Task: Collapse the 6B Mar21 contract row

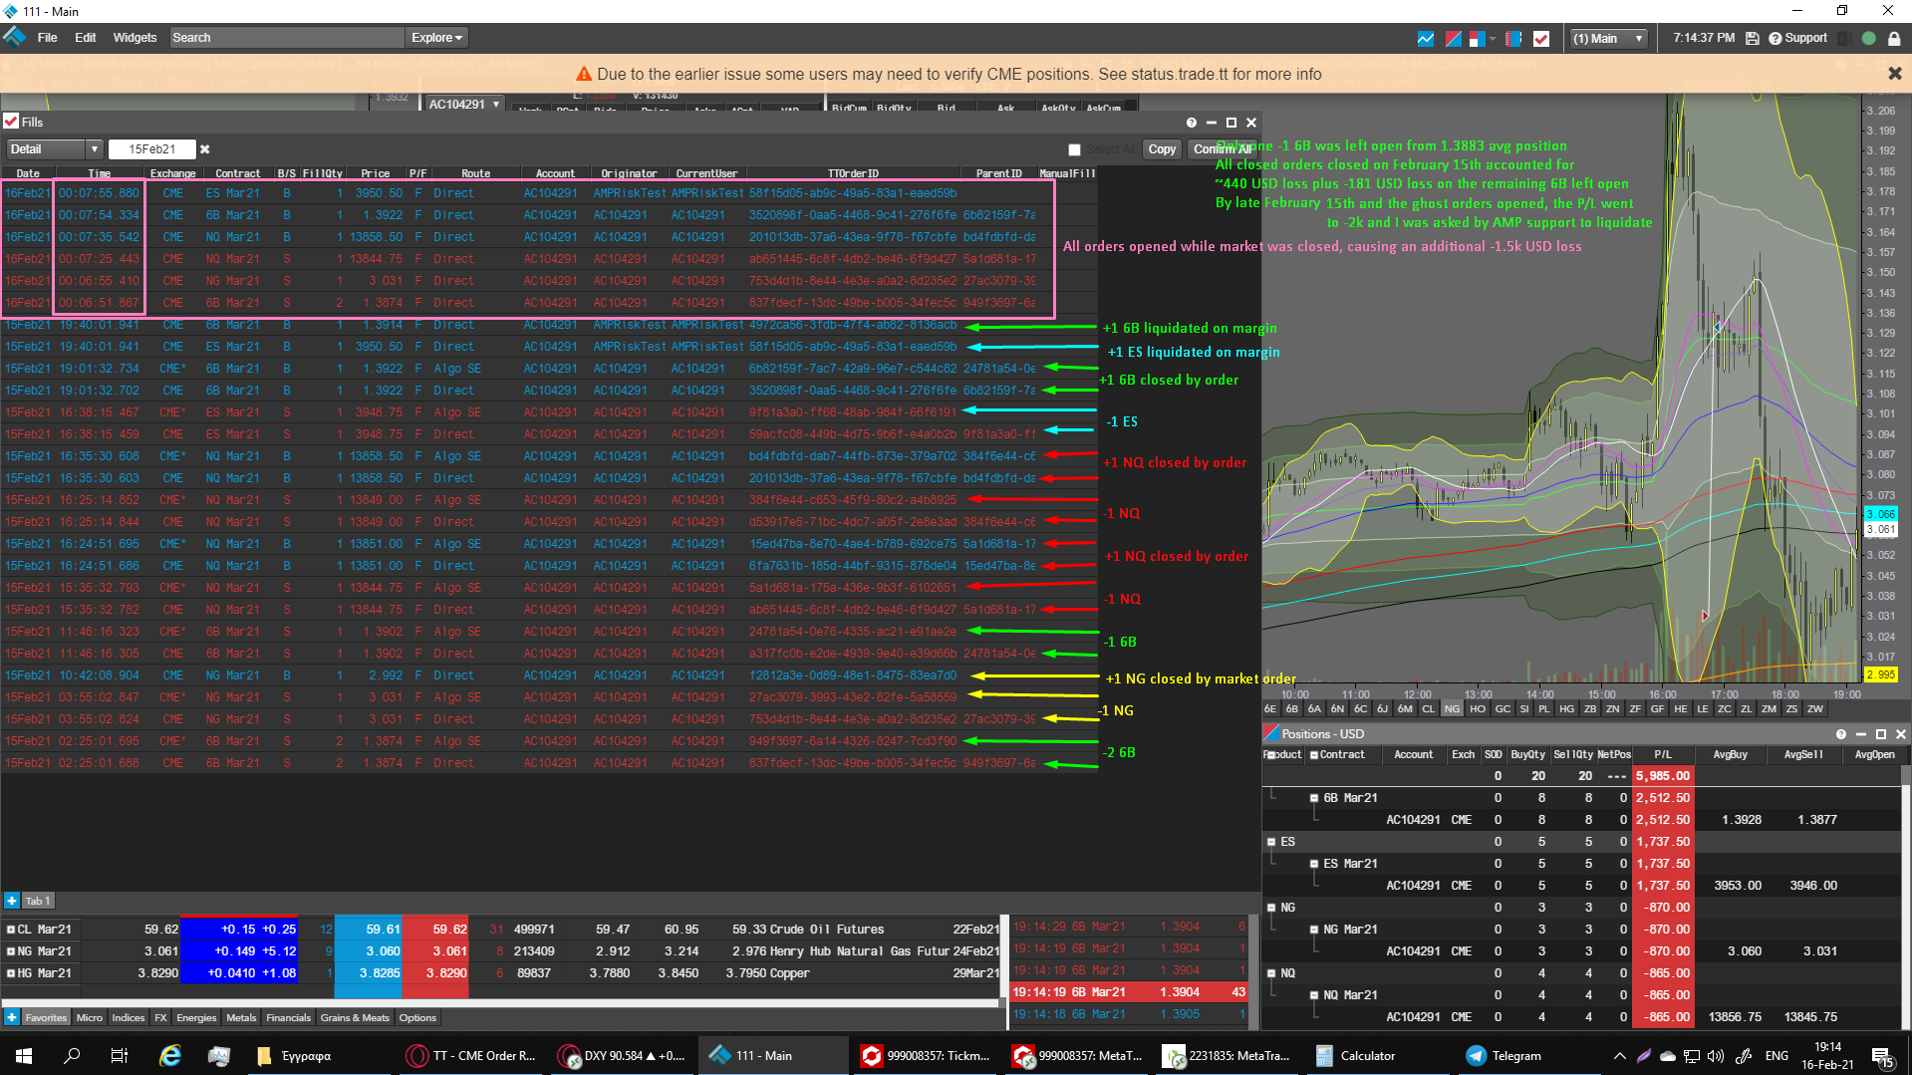Action: [x=1314, y=798]
